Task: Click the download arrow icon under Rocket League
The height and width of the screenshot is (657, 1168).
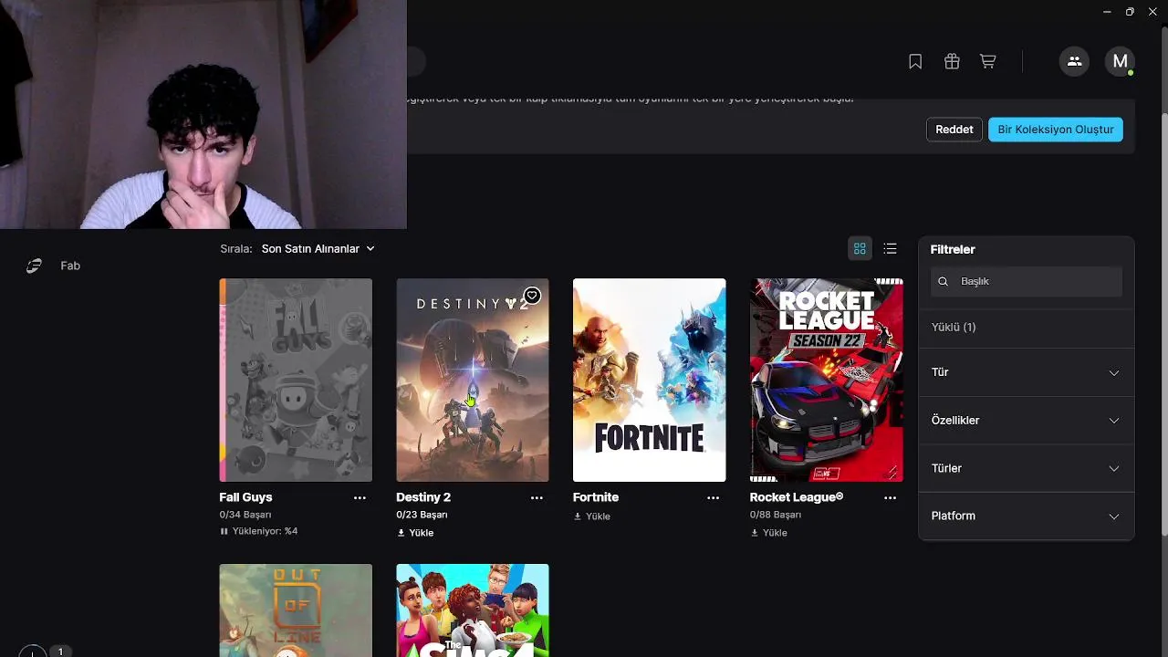Action: (754, 533)
